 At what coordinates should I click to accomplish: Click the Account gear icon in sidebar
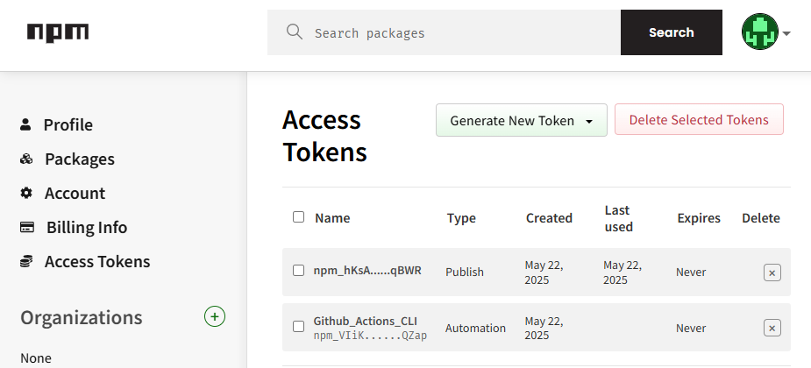coord(26,193)
